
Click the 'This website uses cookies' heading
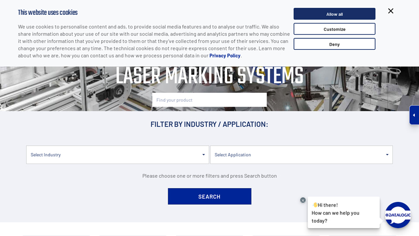coord(48,13)
